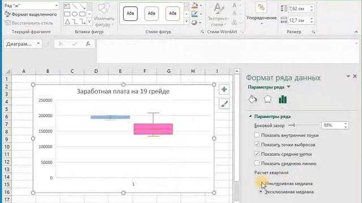
Task: Open the WordArt text effects icon
Action: pos(235,23)
